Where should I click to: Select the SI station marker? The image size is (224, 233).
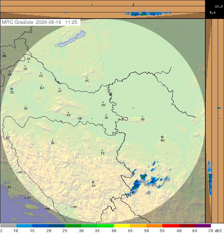(6, 187)
